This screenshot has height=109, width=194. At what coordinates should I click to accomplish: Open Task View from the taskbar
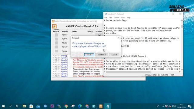tap(17, 106)
